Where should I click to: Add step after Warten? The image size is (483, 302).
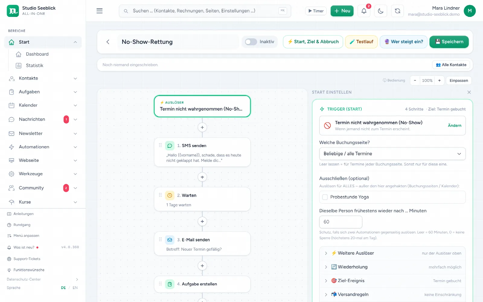click(202, 221)
